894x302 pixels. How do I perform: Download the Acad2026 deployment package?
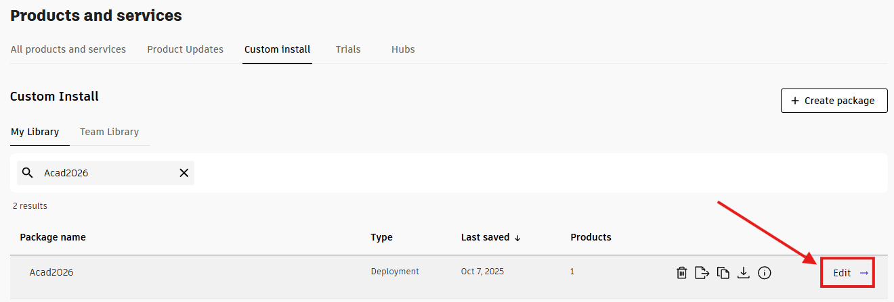tap(744, 273)
